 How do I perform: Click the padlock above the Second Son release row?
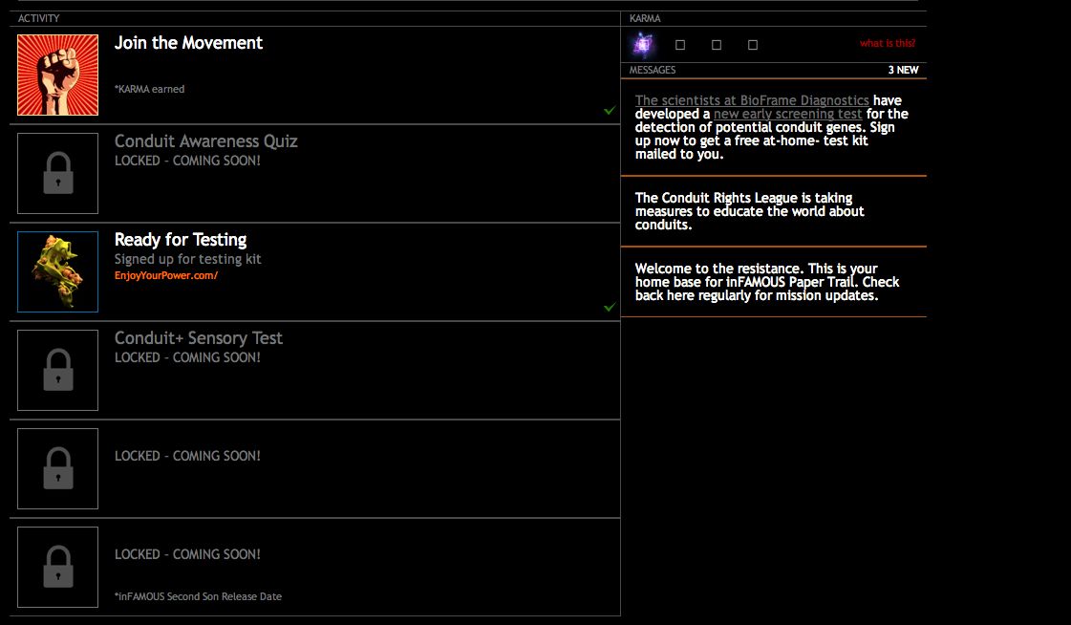(58, 468)
